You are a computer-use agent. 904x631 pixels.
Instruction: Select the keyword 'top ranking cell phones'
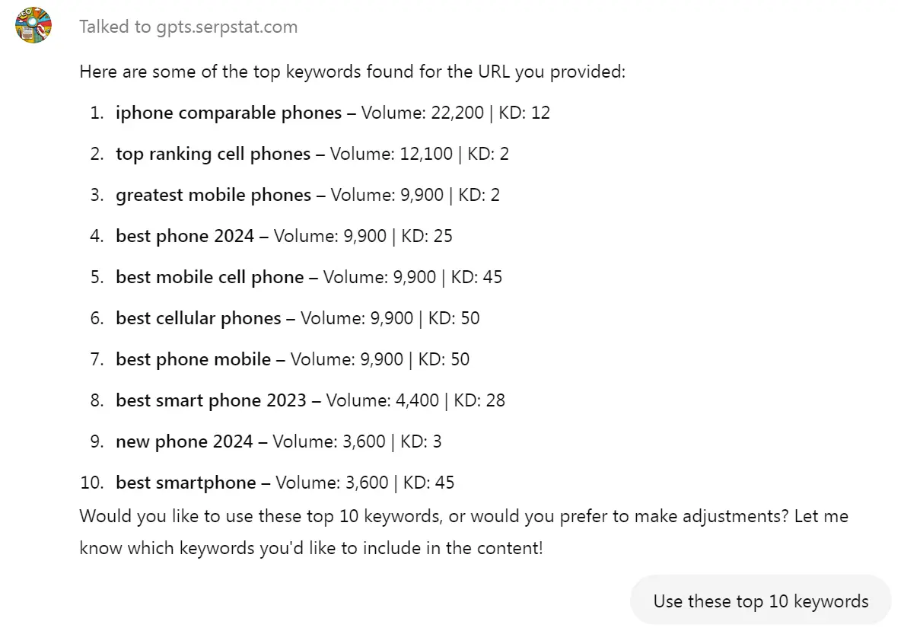(213, 154)
